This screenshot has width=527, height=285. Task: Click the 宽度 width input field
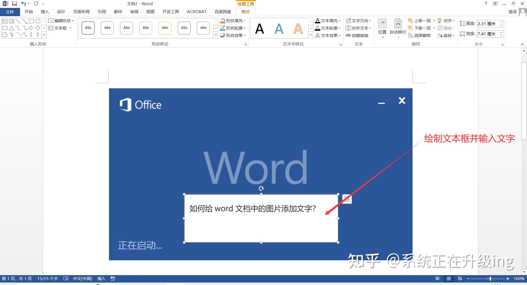[x=487, y=34]
